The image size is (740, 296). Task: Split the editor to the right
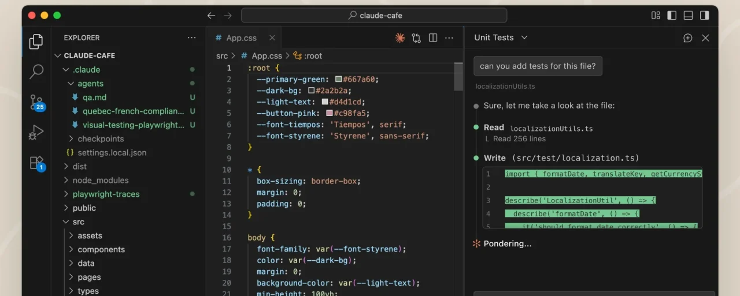(432, 38)
